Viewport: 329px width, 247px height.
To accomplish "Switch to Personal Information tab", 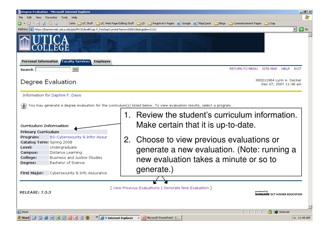I will [40, 61].
